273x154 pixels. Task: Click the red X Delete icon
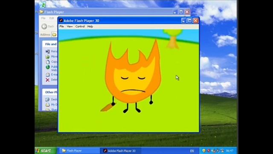(x=47, y=80)
